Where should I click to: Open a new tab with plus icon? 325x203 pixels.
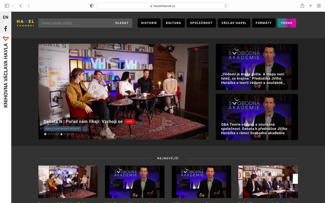[310, 6]
